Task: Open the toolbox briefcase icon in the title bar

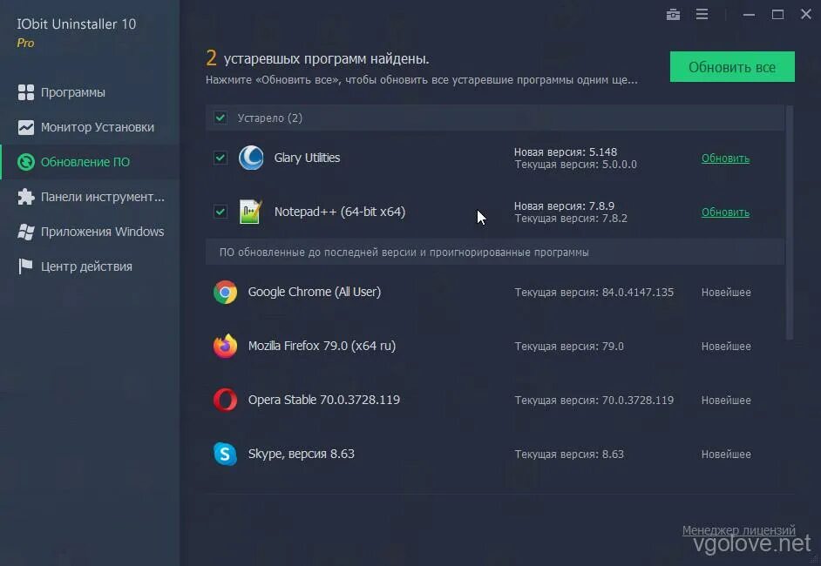Action: coord(673,15)
